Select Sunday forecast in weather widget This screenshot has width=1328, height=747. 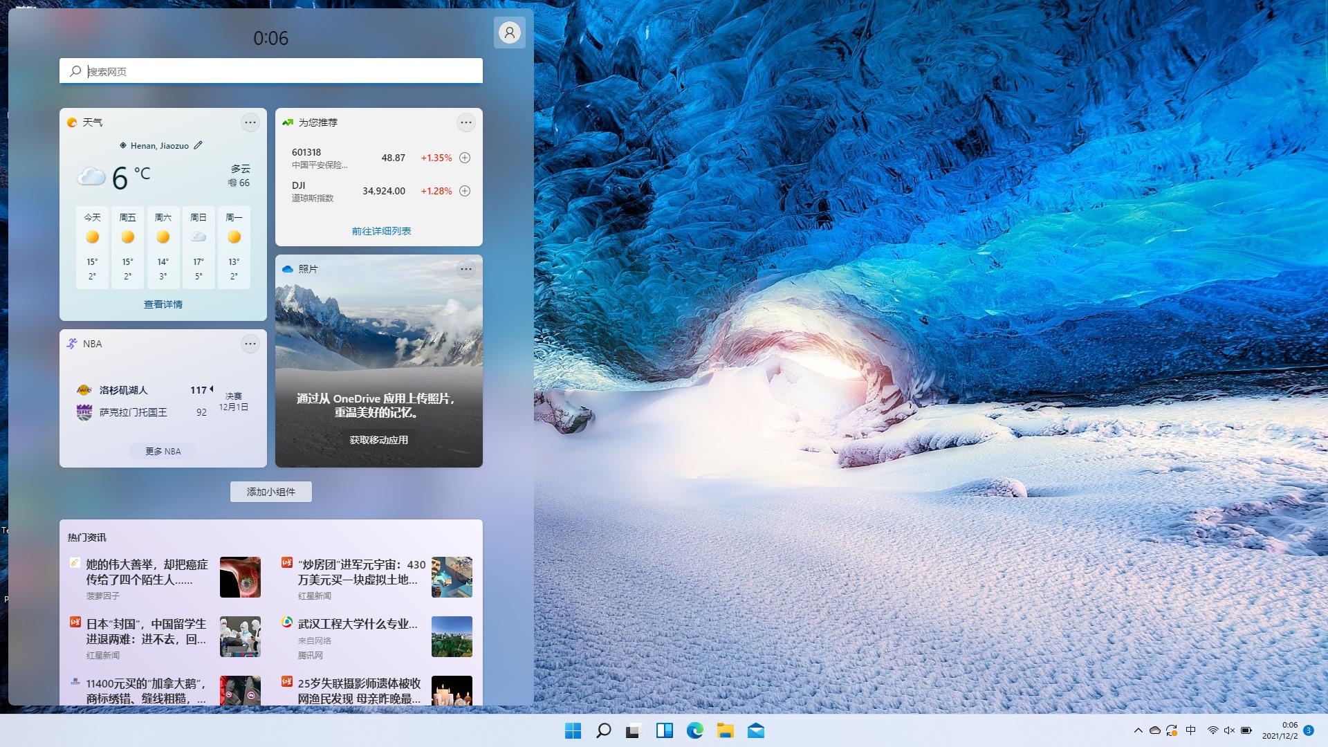pyautogui.click(x=199, y=246)
